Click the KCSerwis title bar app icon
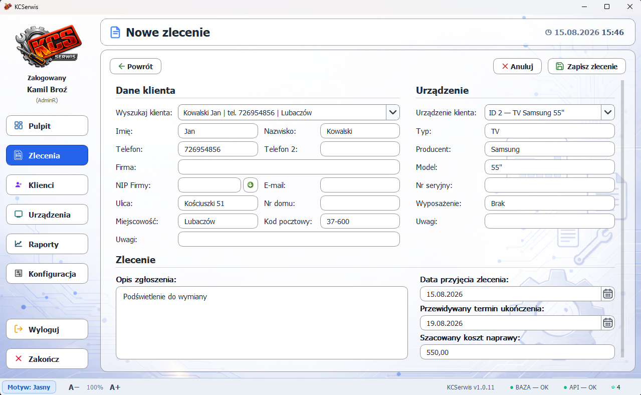Screen dimensions: 641x395 click(8, 7)
